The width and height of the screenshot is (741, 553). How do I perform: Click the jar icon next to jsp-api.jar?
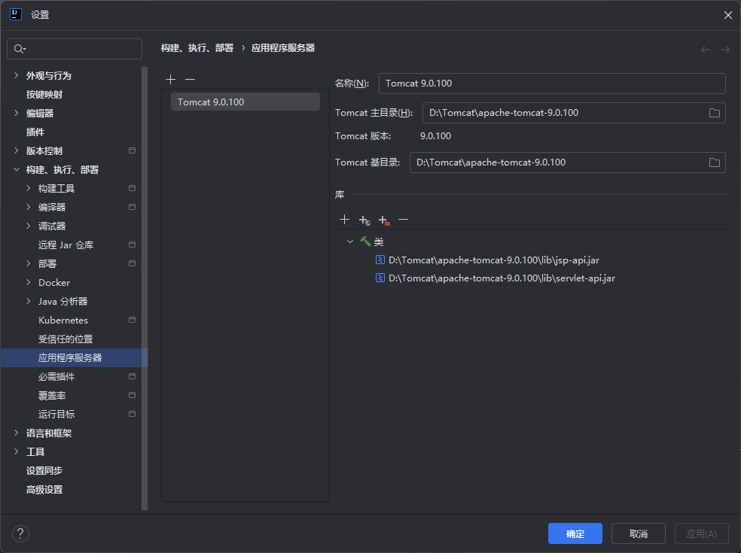pyautogui.click(x=380, y=260)
